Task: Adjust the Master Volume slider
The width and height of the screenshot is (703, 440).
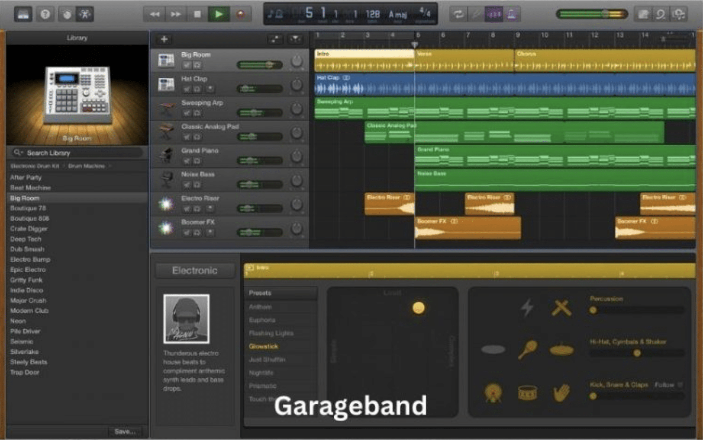Action: [x=592, y=14]
